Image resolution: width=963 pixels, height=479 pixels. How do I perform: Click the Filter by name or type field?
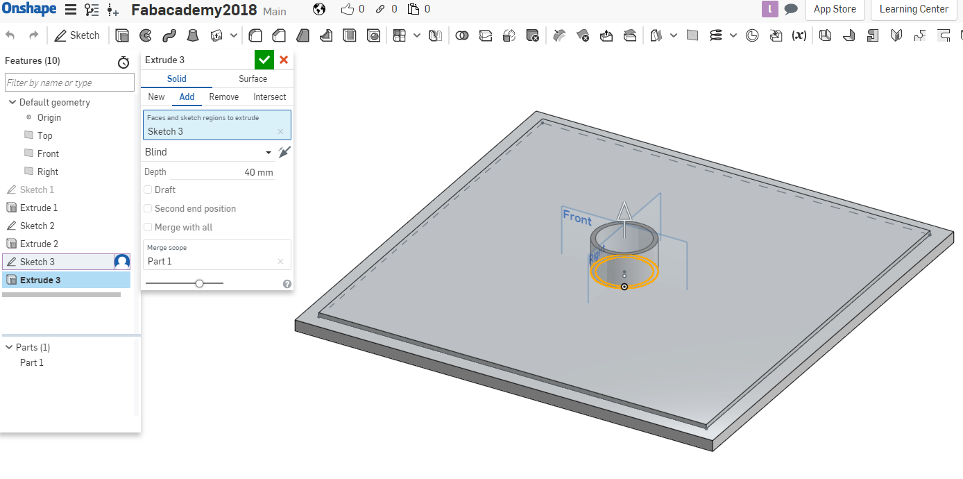click(69, 83)
